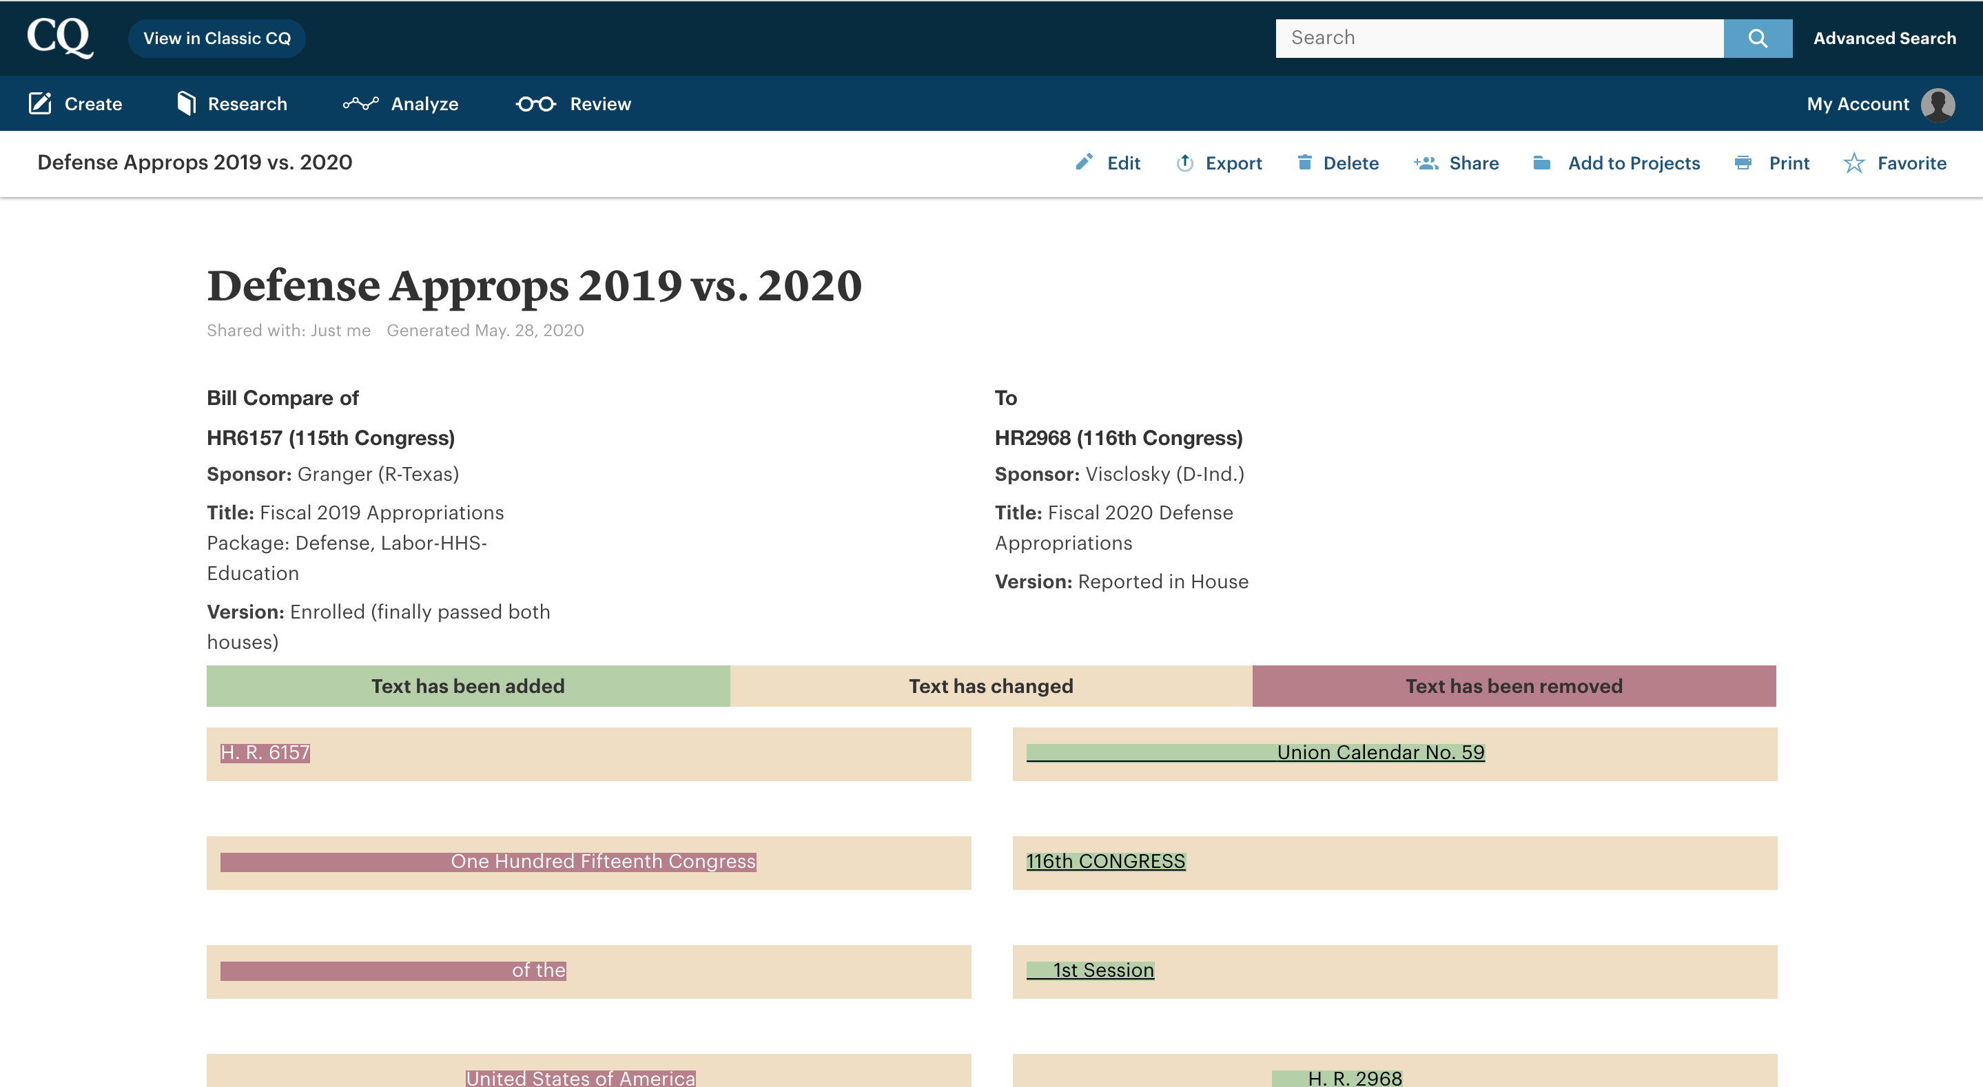Click the Union Calendar No. 59 text
Viewport: 1983px width, 1087px height.
tap(1380, 752)
